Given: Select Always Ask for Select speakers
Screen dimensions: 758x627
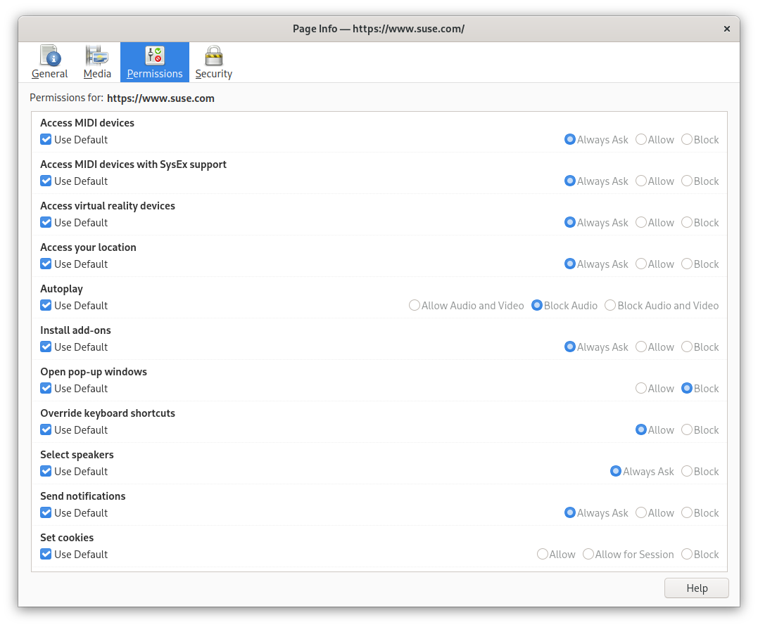Looking at the screenshot, I should click(616, 472).
